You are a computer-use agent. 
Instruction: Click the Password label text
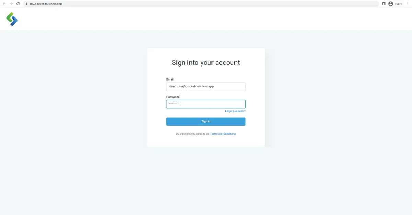[x=173, y=97]
